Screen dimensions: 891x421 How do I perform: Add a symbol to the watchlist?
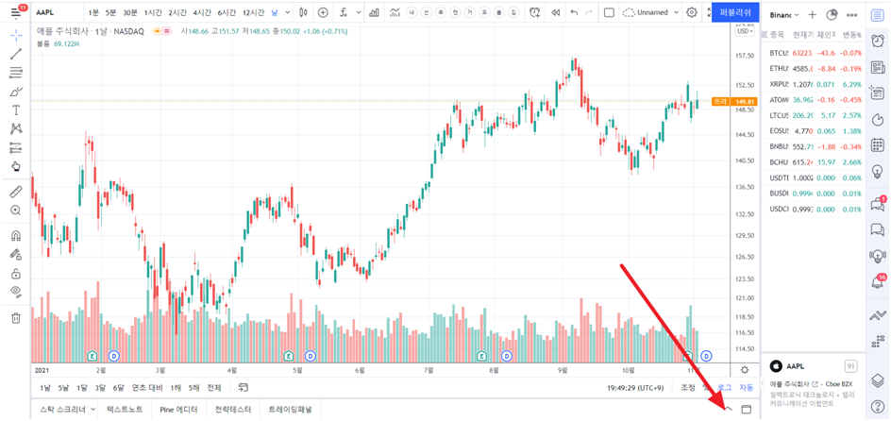(x=813, y=15)
